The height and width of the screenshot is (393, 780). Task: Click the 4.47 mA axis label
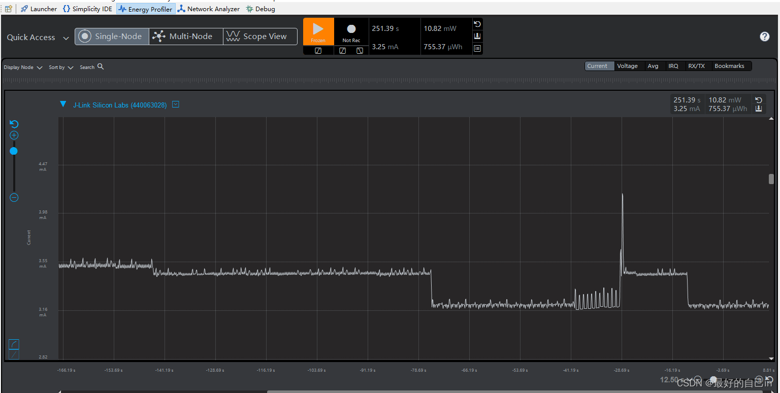click(x=43, y=166)
